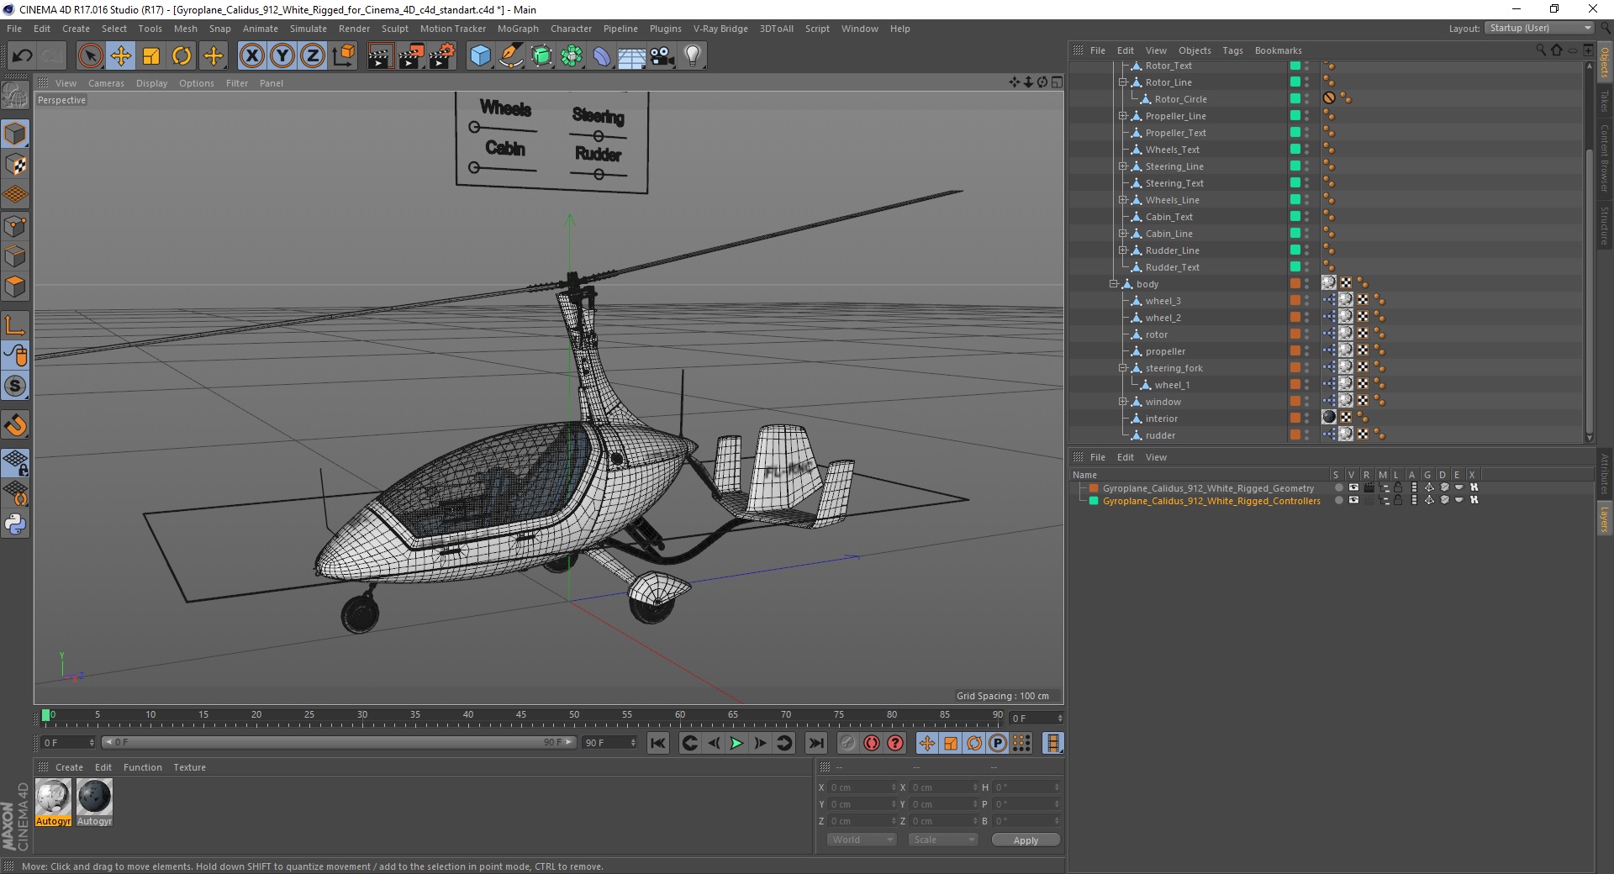
Task: Open the MoGraph menu
Action: click(x=518, y=29)
